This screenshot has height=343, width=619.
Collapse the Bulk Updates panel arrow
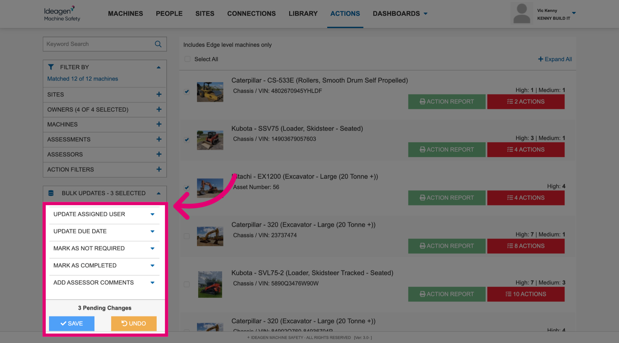159,193
